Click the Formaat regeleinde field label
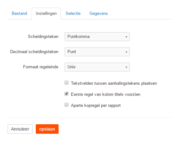The width and height of the screenshot is (171, 141). coord(41,67)
